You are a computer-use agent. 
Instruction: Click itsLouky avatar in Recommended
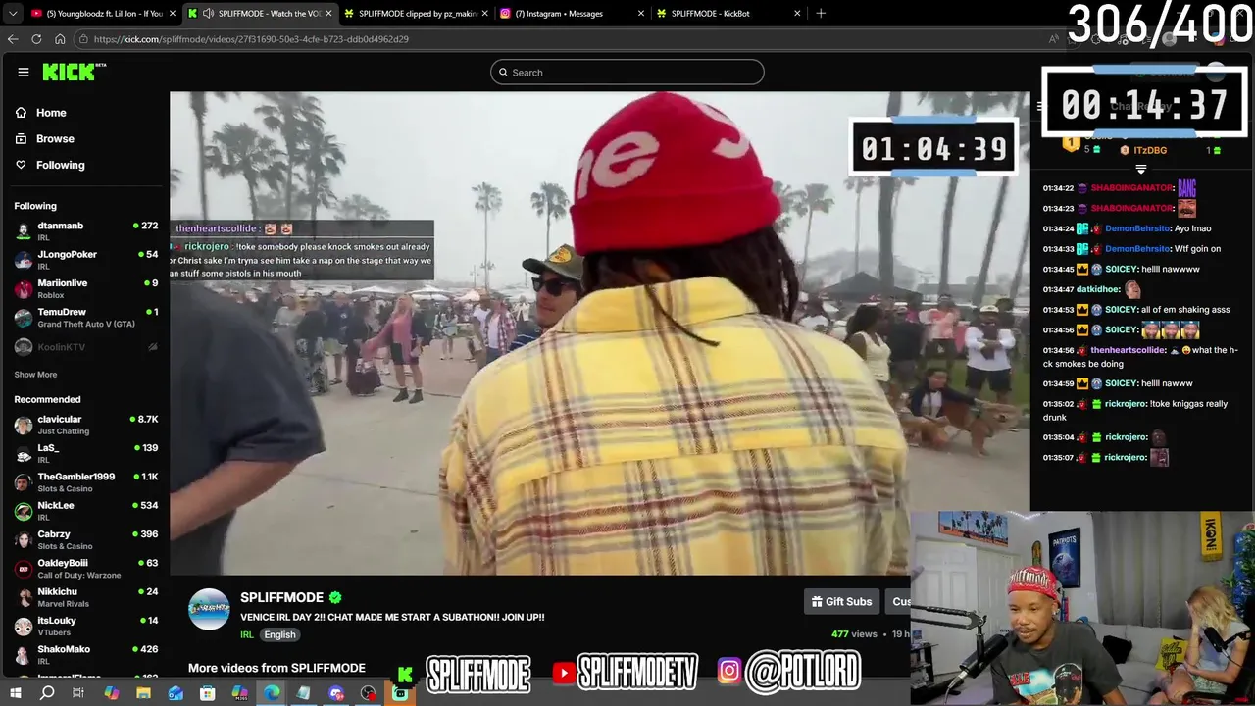24,626
